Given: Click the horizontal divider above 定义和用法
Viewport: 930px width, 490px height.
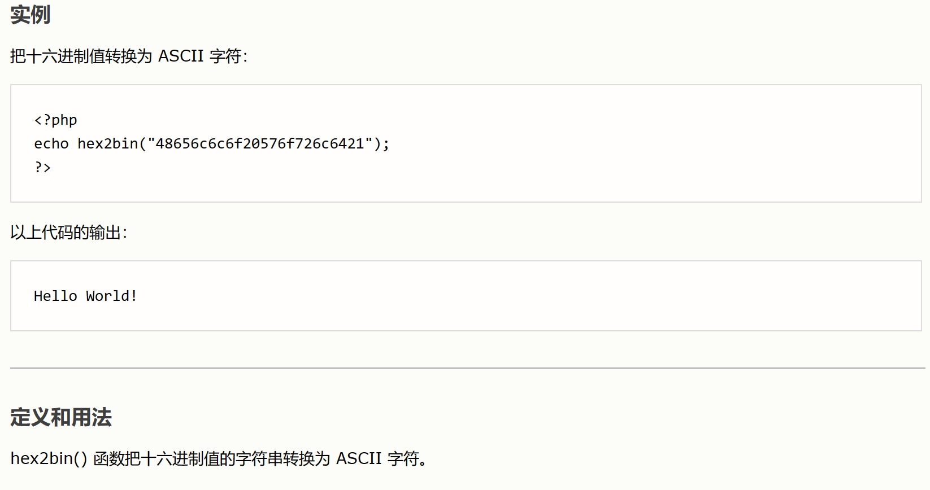Looking at the screenshot, I should [x=468, y=368].
